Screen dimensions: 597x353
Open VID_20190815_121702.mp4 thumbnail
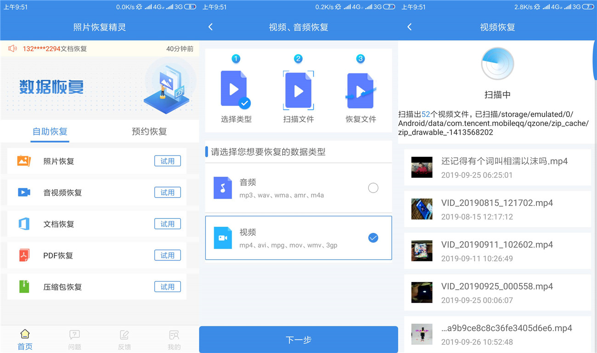pyautogui.click(x=422, y=209)
